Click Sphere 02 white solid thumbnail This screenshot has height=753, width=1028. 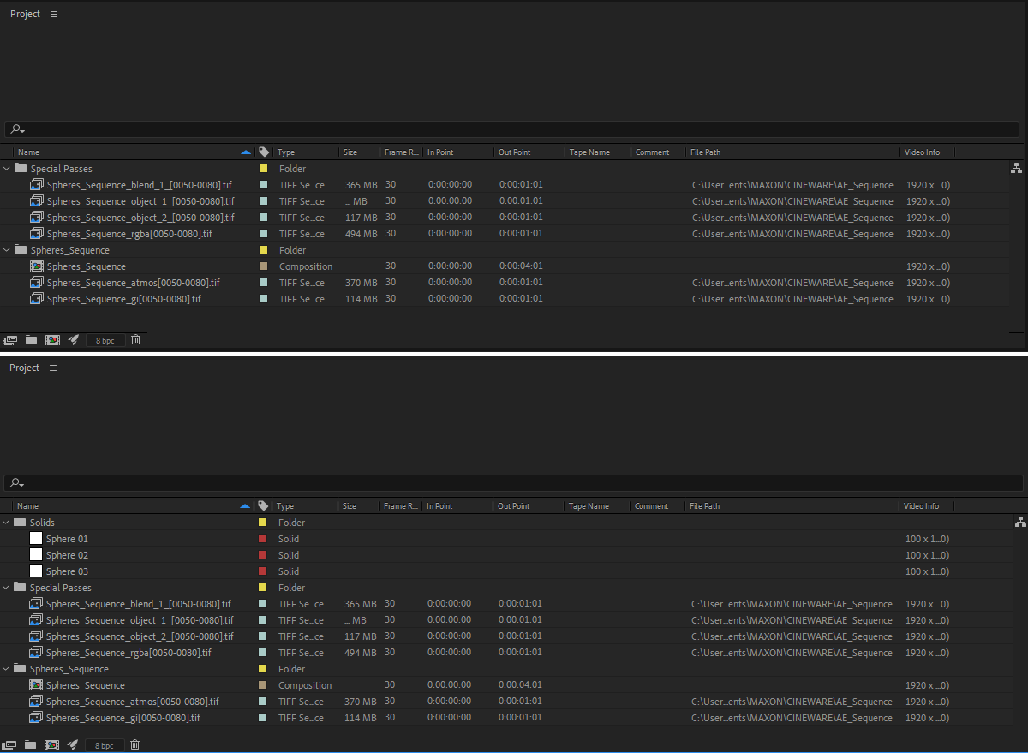coord(36,555)
